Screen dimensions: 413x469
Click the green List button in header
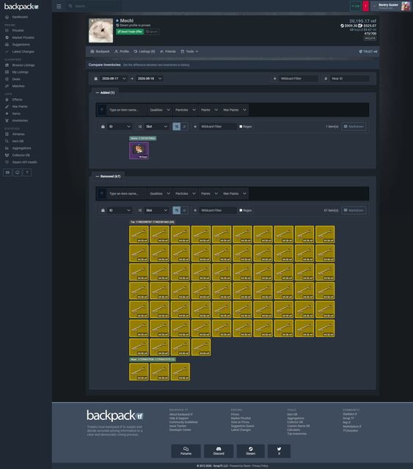pos(356,6)
